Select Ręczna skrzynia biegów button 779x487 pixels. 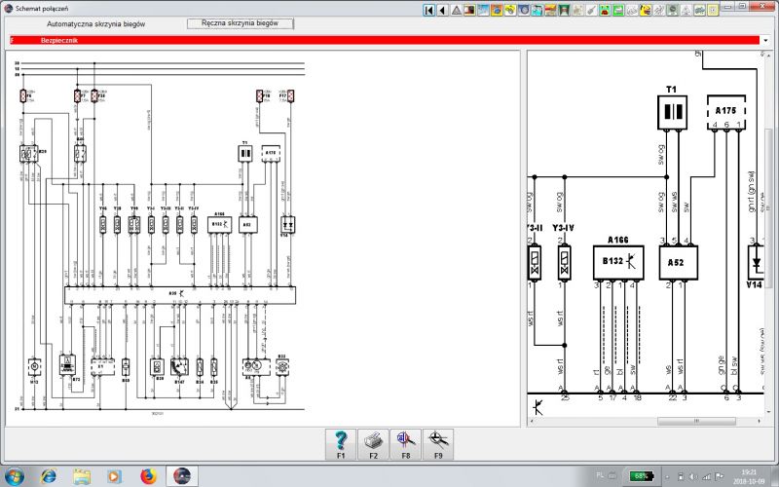click(240, 23)
